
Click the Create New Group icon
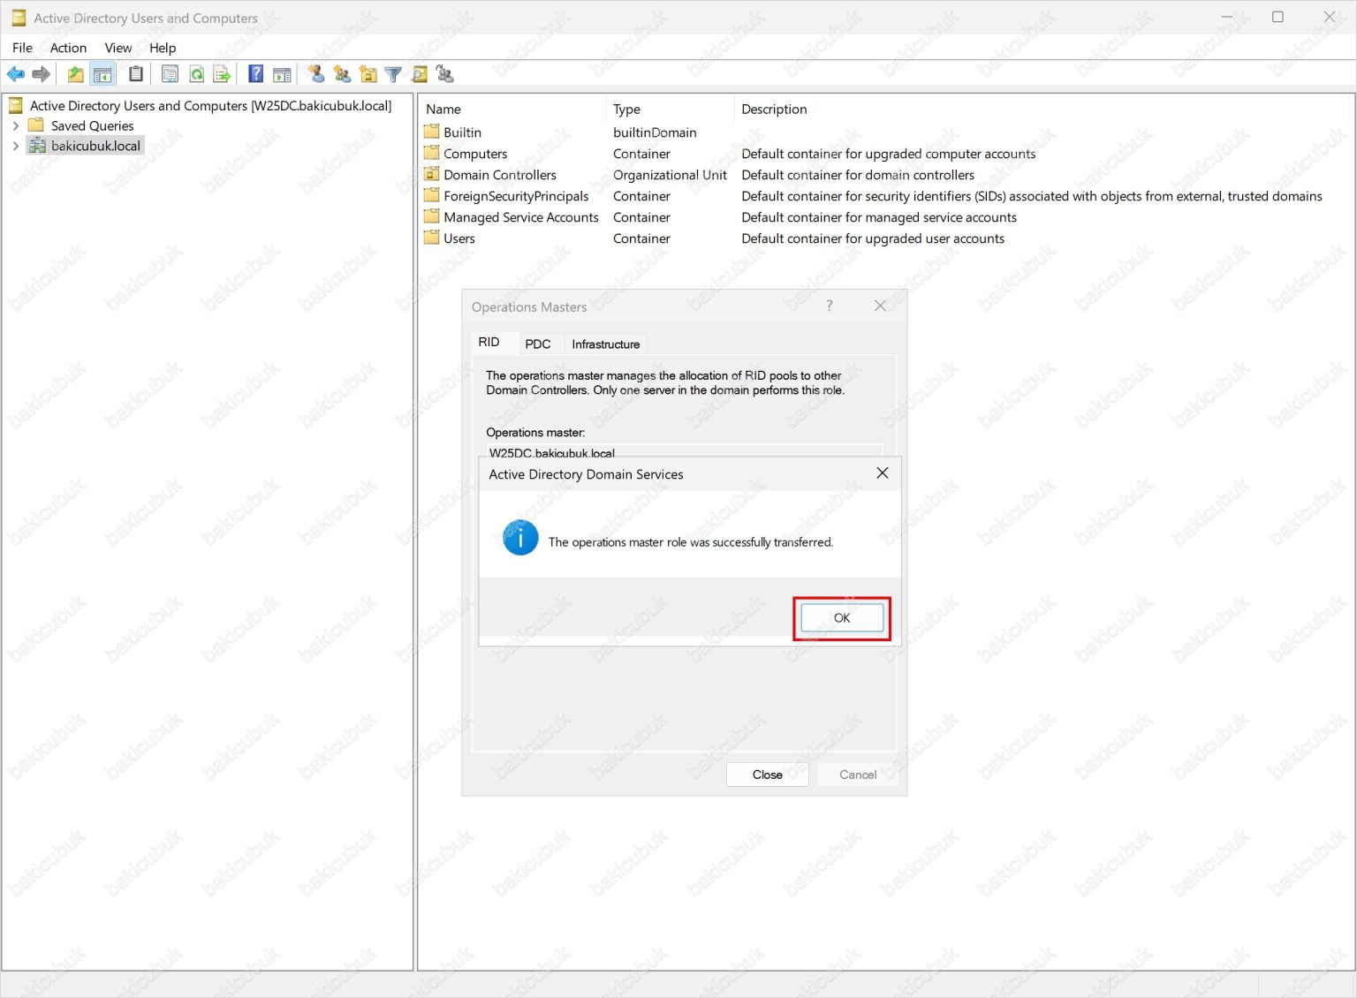coord(341,74)
